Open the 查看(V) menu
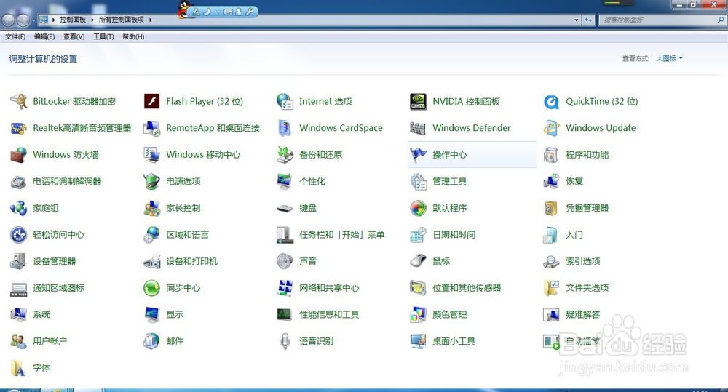Screen dimensions: 728x392 [x=74, y=36]
